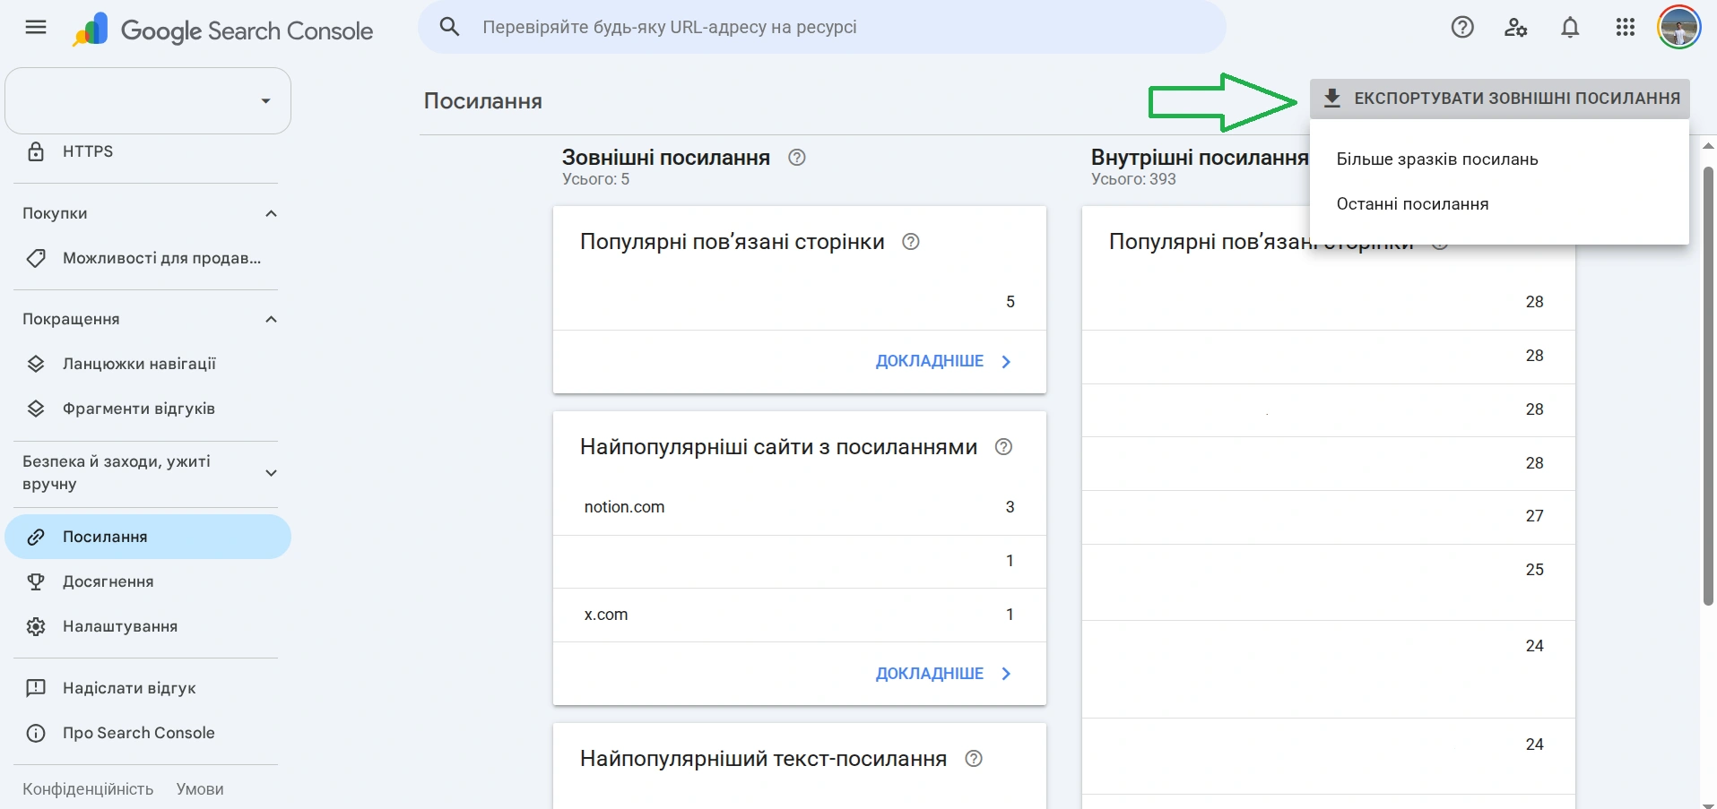Click the search magnifier icon
The height and width of the screenshot is (809, 1717).
click(450, 27)
